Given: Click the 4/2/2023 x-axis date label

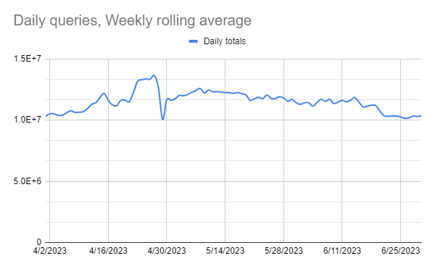Looking at the screenshot, I should (49, 251).
